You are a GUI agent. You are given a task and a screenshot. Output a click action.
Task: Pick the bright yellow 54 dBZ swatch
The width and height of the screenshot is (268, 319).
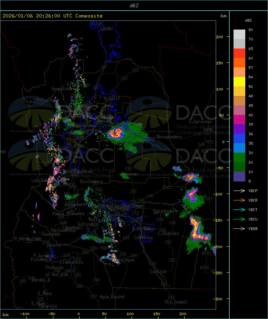point(239,82)
